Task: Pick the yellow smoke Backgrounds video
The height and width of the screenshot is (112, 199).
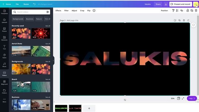Action: [21, 69]
